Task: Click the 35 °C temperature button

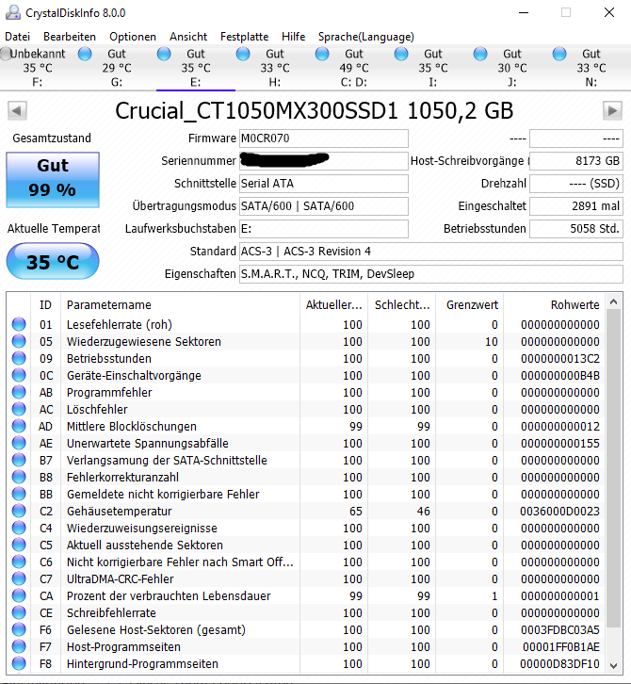Action: 53,261
